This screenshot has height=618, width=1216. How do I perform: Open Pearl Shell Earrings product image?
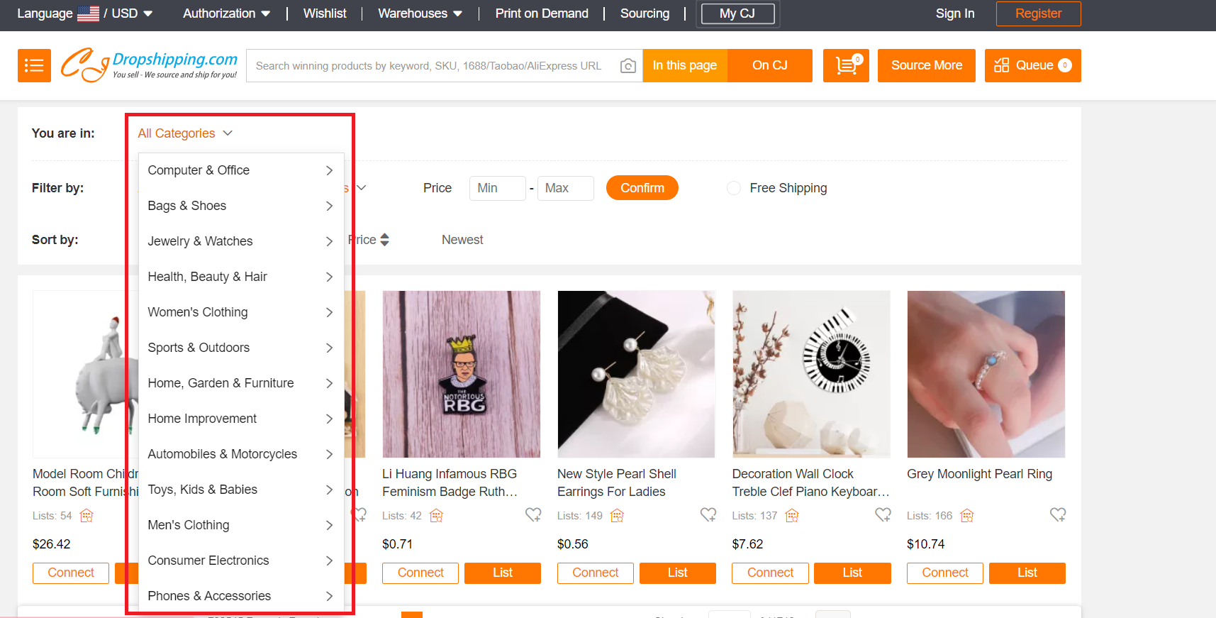coord(636,374)
